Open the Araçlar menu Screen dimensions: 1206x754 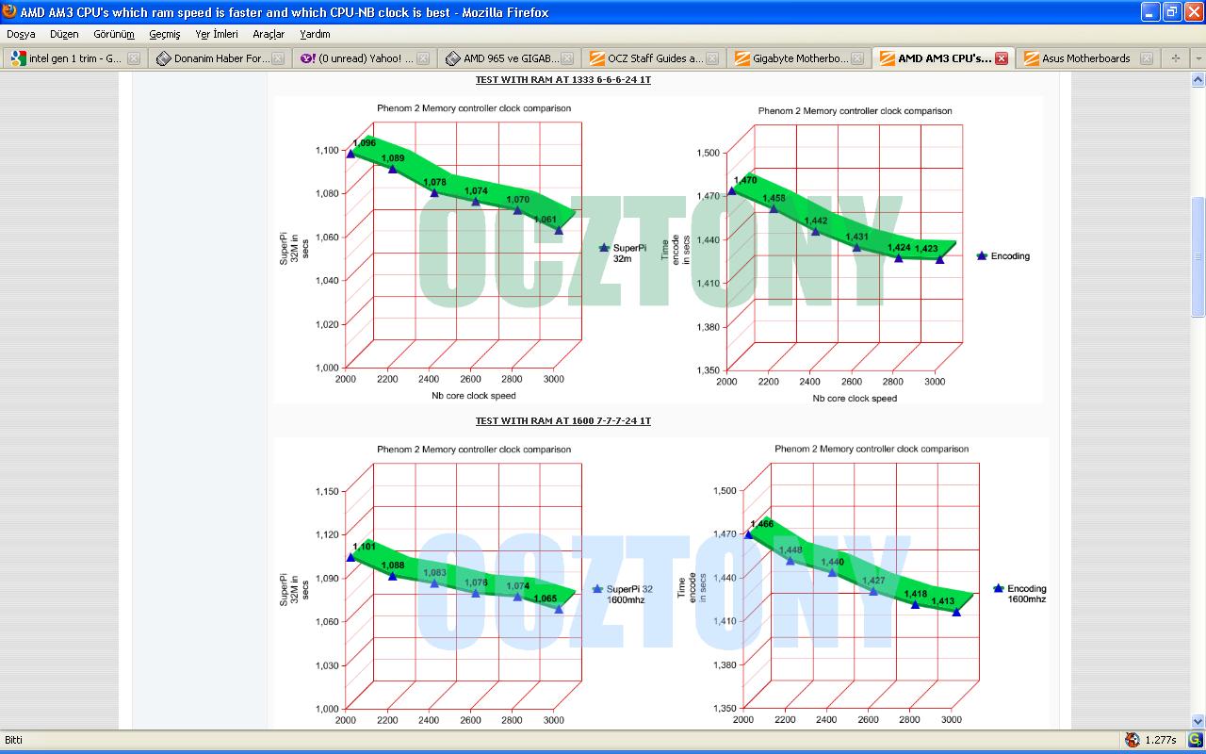point(269,34)
